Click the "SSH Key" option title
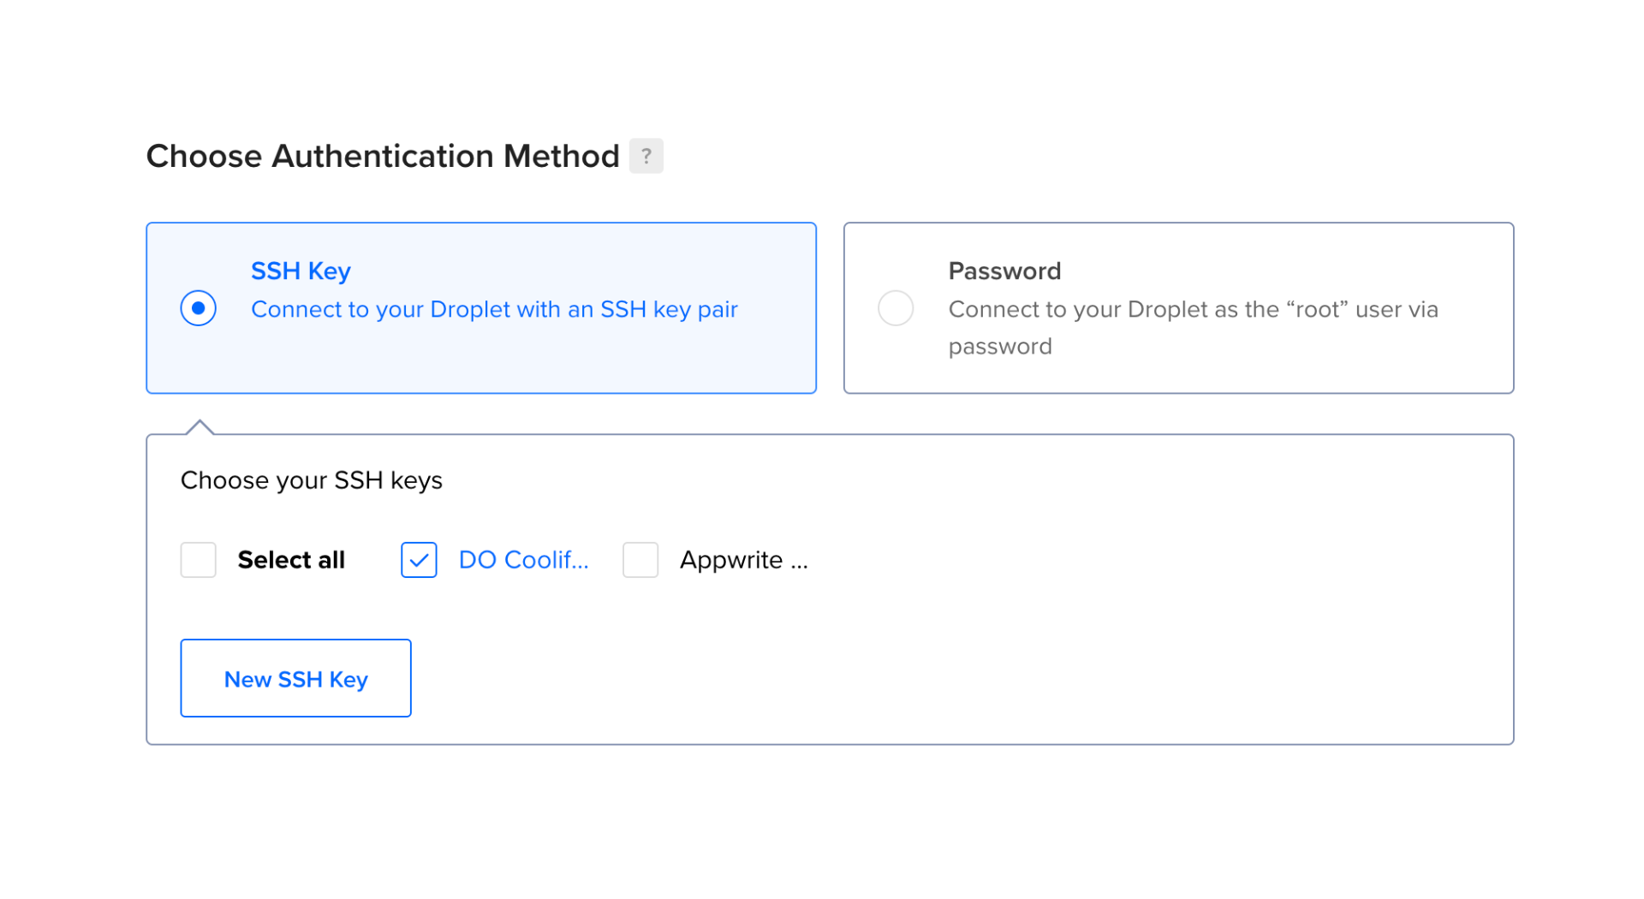This screenshot has width=1644, height=899. point(301,271)
